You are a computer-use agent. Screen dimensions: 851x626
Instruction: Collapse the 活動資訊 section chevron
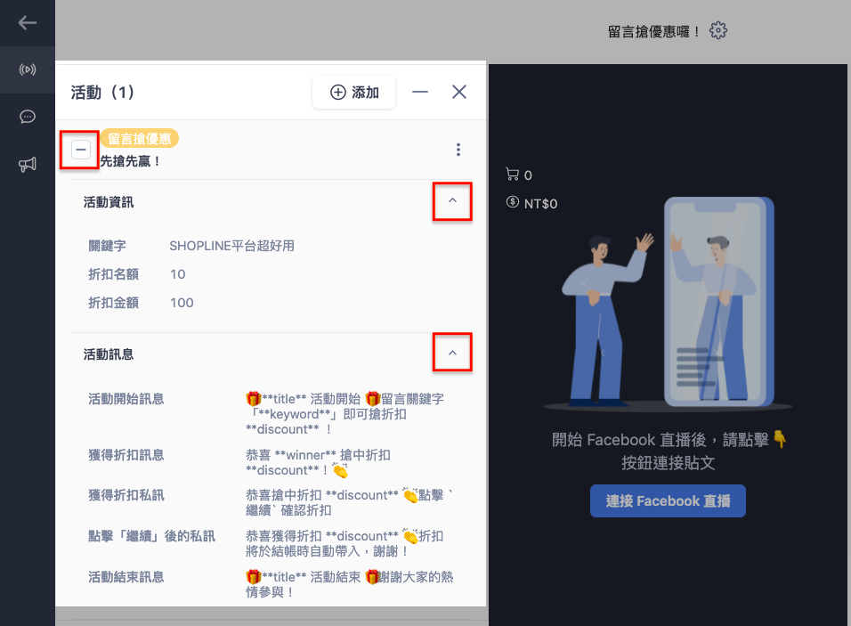click(x=452, y=201)
